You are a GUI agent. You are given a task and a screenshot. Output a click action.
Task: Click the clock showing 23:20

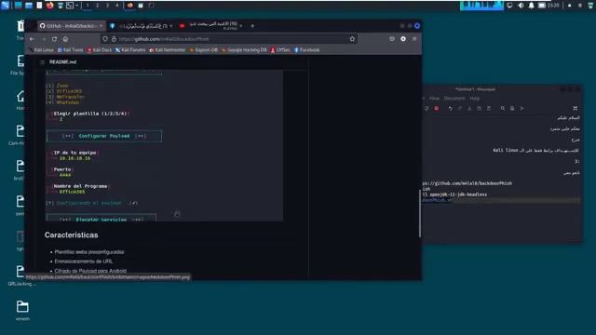click(553, 6)
